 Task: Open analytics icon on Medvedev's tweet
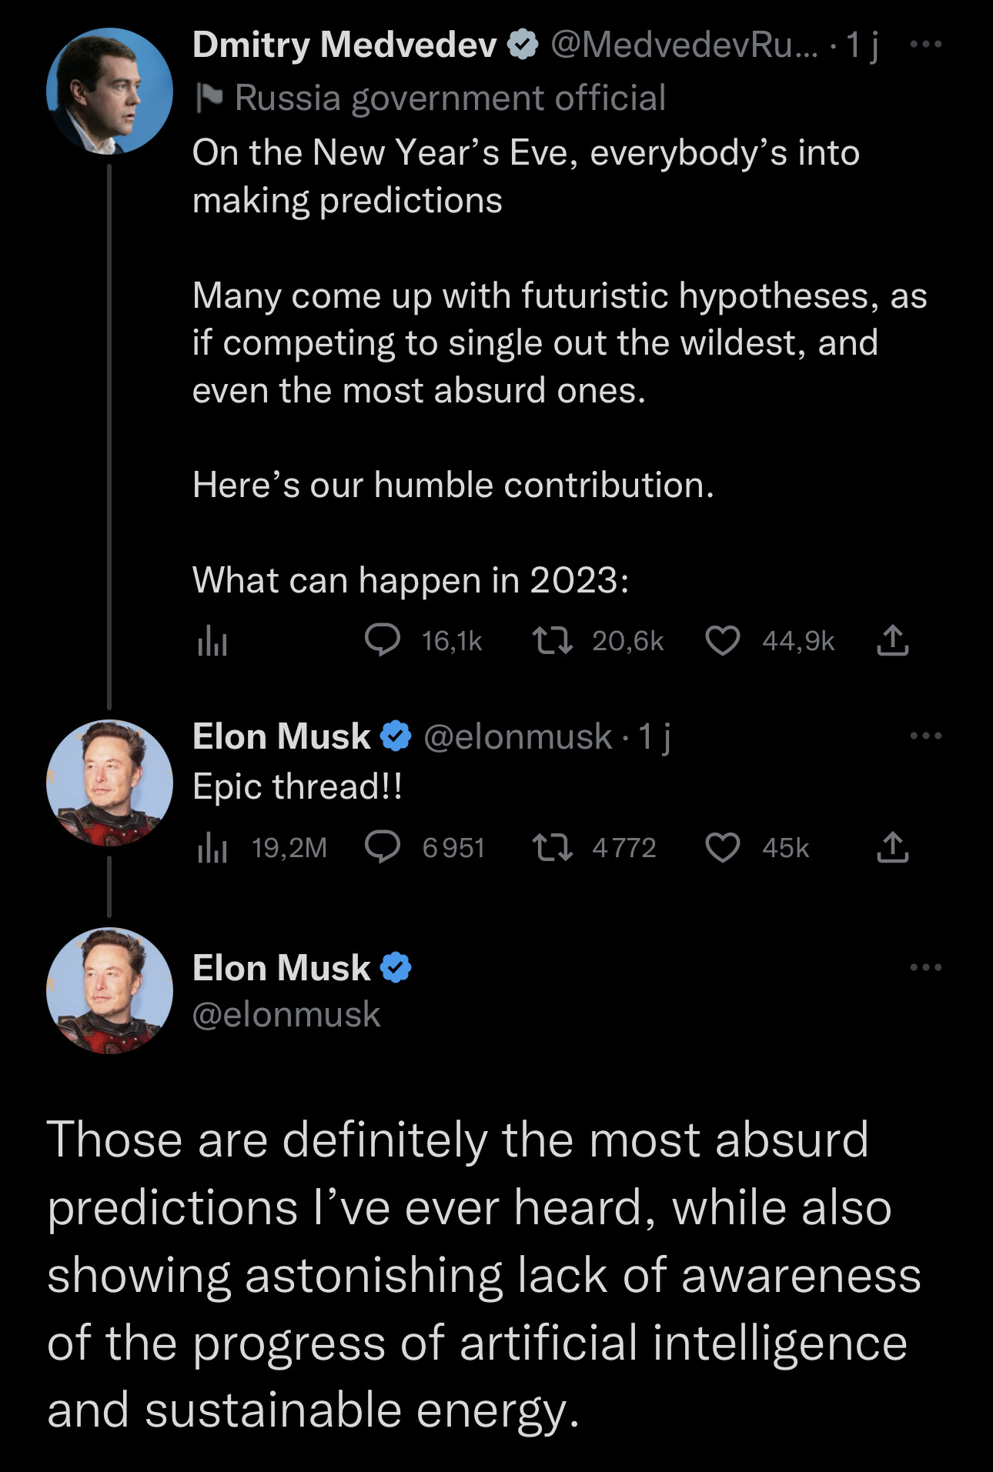tap(212, 641)
